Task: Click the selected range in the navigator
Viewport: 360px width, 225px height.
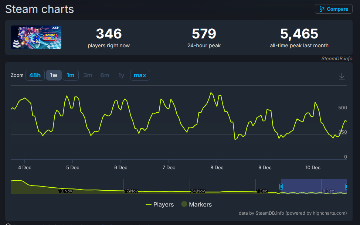Action: point(314,186)
